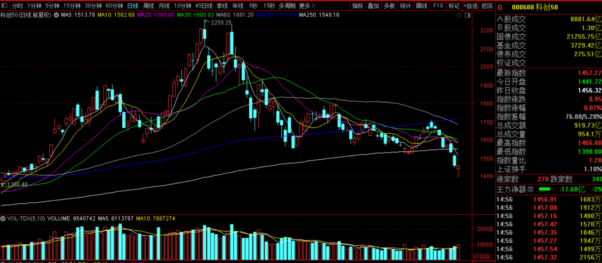The image size is (602, 263).
Task: Click the A股成交 row
Action: tap(549, 20)
